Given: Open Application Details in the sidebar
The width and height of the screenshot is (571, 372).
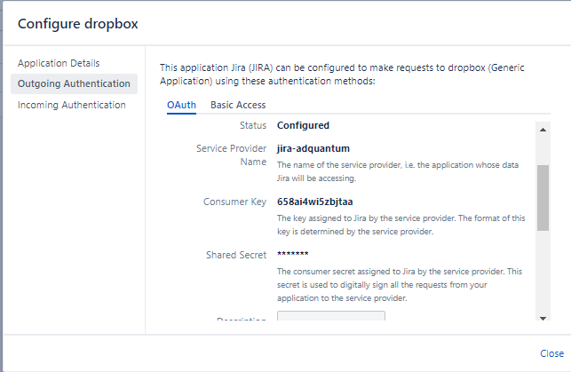Looking at the screenshot, I should coord(59,63).
